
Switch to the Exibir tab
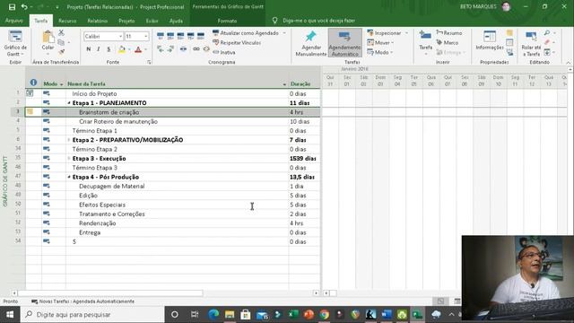pyautogui.click(x=152, y=21)
